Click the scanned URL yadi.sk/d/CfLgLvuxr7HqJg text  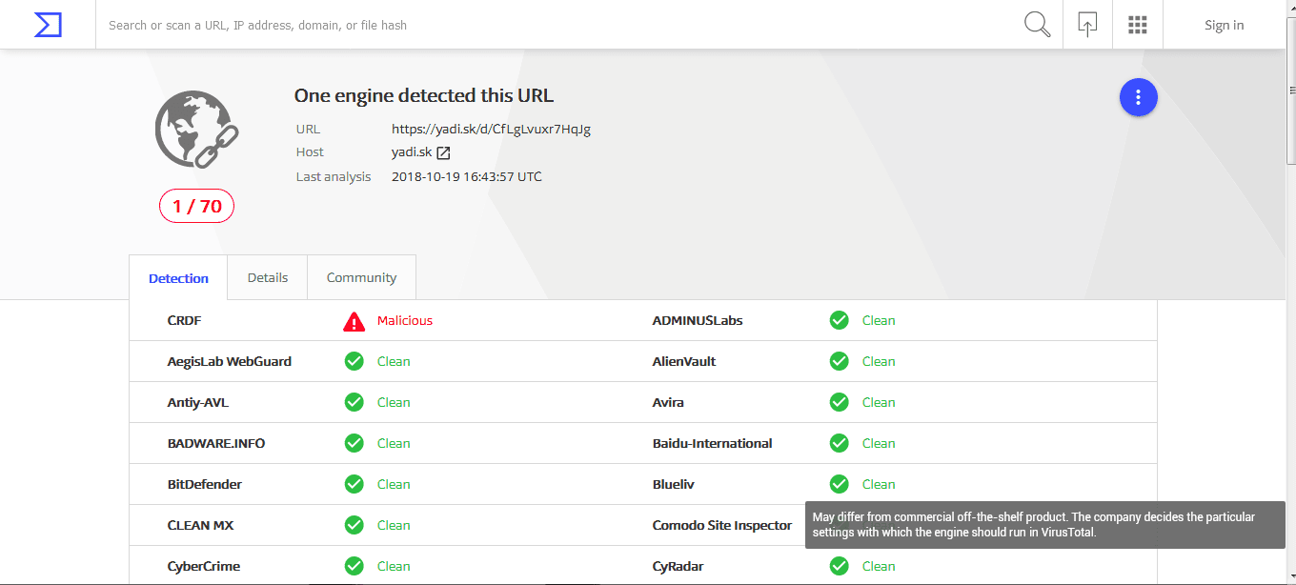click(491, 129)
